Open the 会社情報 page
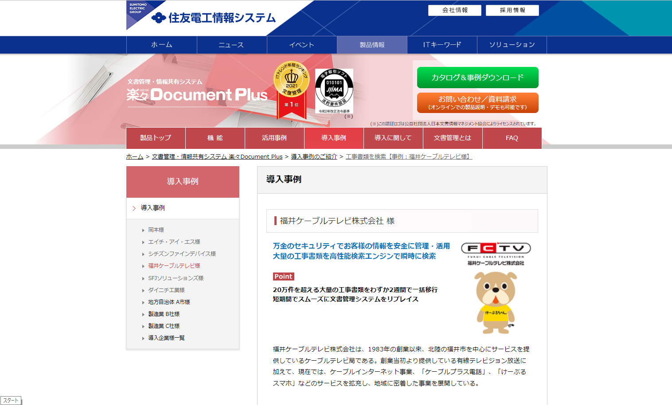672x405 pixels. [x=454, y=10]
